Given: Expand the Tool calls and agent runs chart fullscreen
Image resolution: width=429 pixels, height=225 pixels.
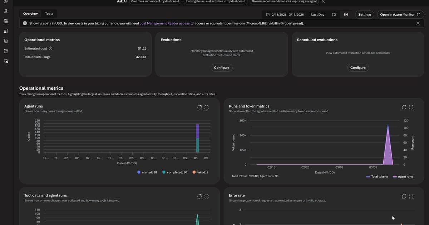Looking at the screenshot, I should [x=206, y=196].
